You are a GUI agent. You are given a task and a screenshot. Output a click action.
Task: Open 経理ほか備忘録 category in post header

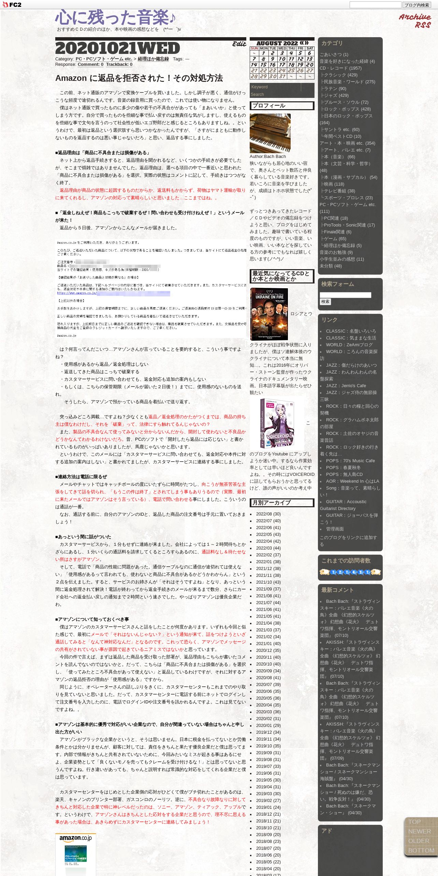(153, 59)
